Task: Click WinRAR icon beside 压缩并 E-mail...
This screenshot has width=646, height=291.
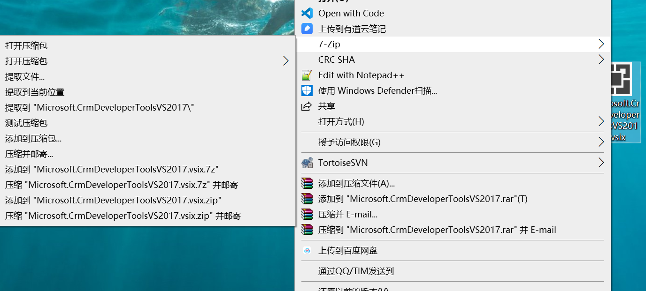Action: (x=307, y=214)
